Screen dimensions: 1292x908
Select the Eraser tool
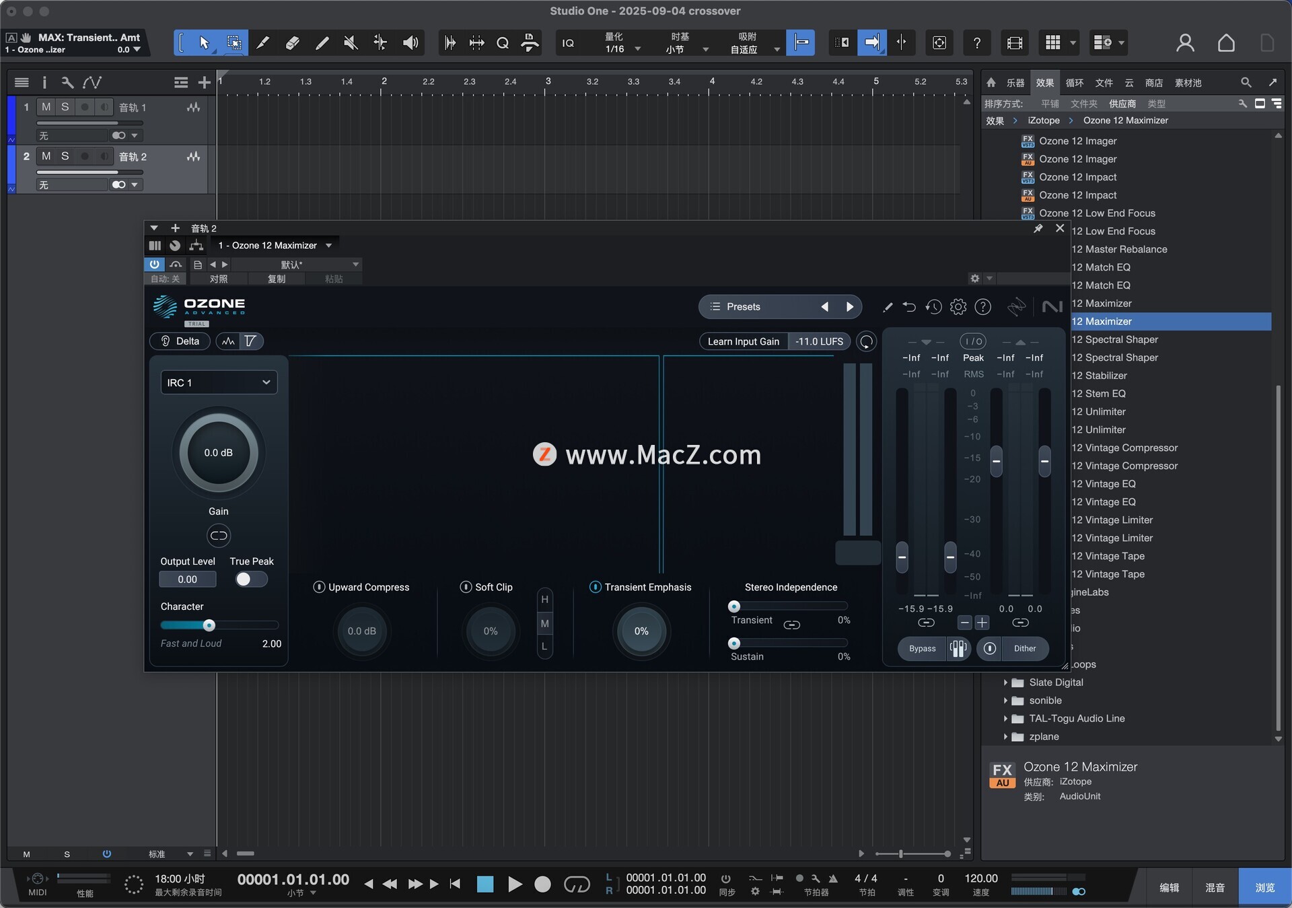292,43
